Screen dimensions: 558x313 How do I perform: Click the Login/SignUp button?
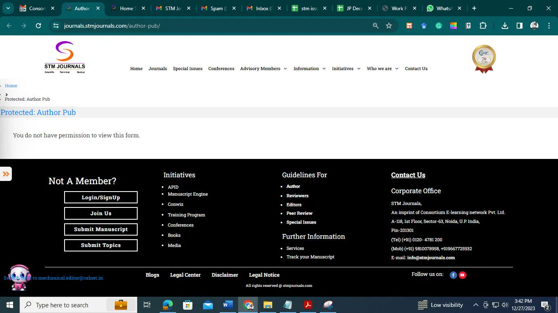coord(101,197)
